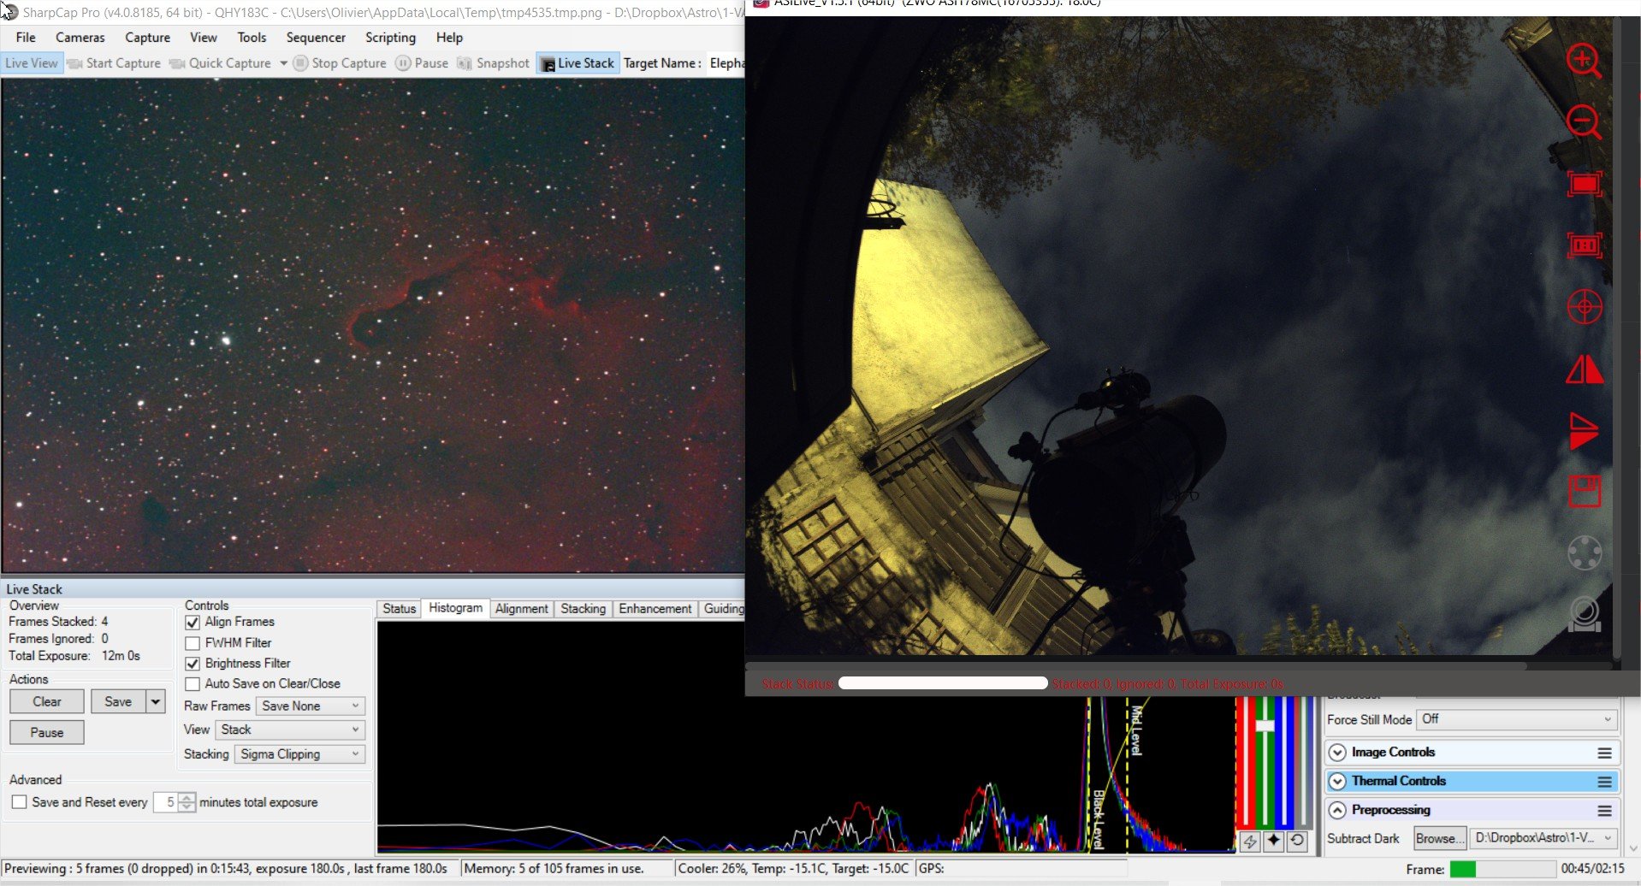The width and height of the screenshot is (1641, 886).
Task: Click the red horizontal flip icon
Action: coord(1584,369)
